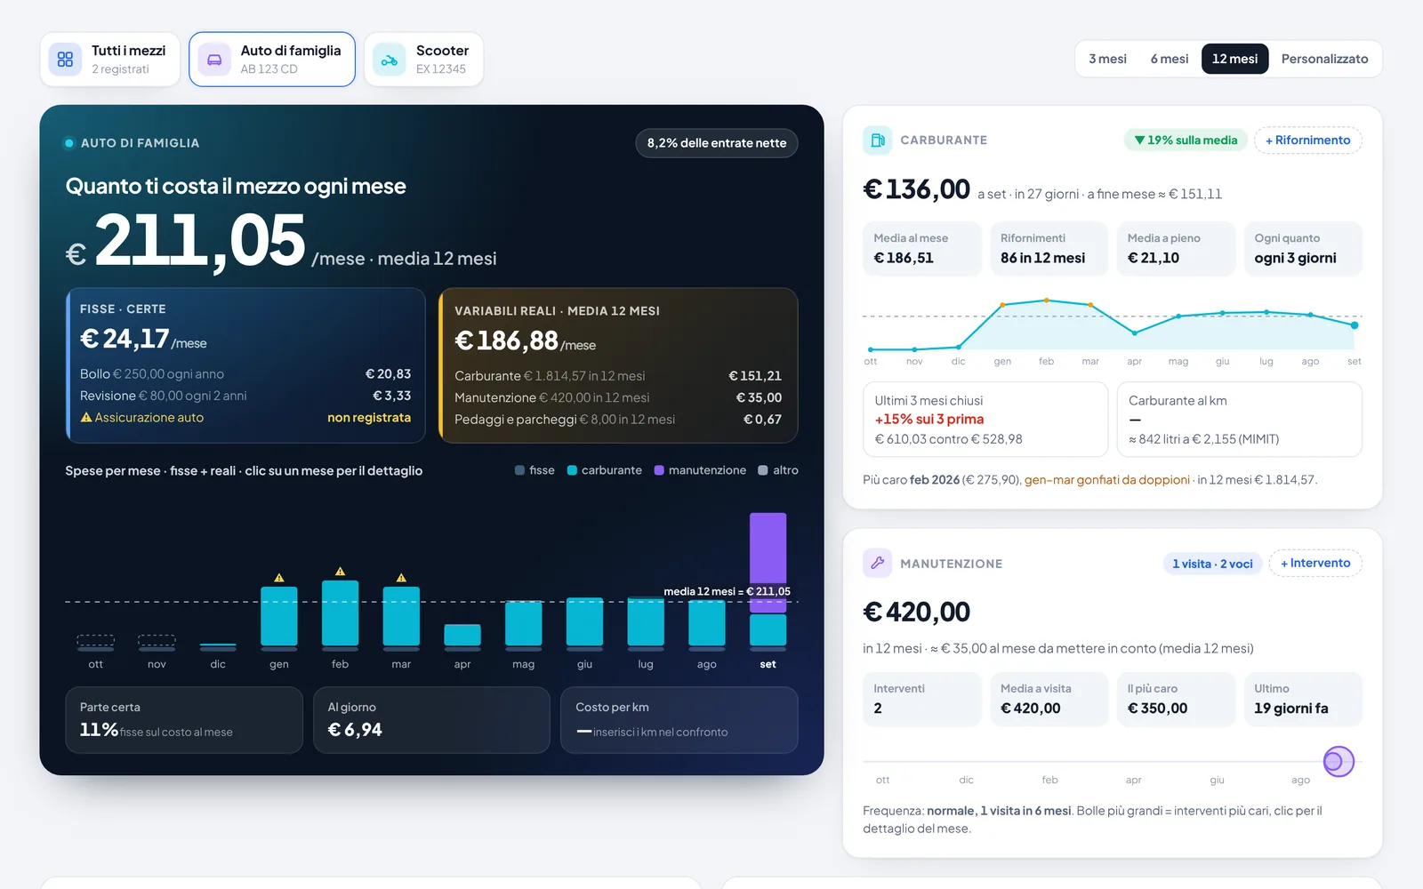Image resolution: width=1423 pixels, height=889 pixels.
Task: Select the Tutti i mezzi vehicle tab
Action: pos(110,60)
